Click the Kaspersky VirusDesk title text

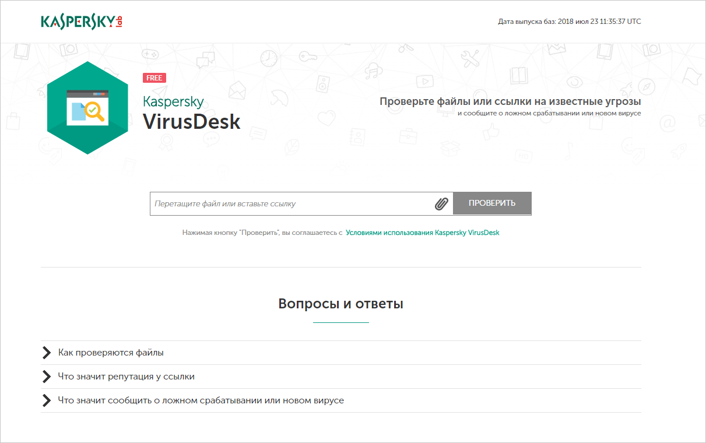[x=191, y=112]
